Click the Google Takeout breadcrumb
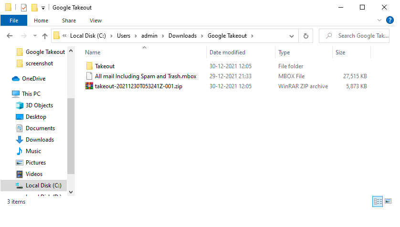This screenshot has width=400, height=227. (x=227, y=36)
